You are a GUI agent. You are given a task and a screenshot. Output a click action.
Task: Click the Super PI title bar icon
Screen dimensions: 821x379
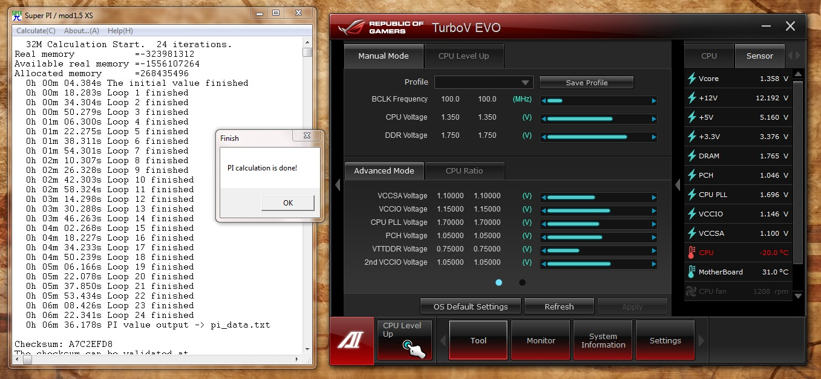pyautogui.click(x=17, y=13)
